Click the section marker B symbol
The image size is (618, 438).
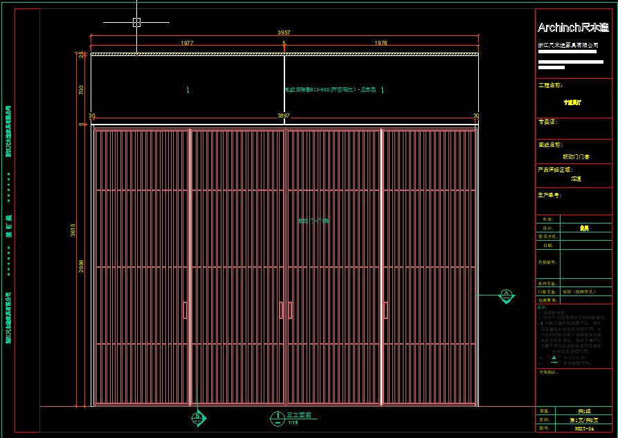(197, 417)
